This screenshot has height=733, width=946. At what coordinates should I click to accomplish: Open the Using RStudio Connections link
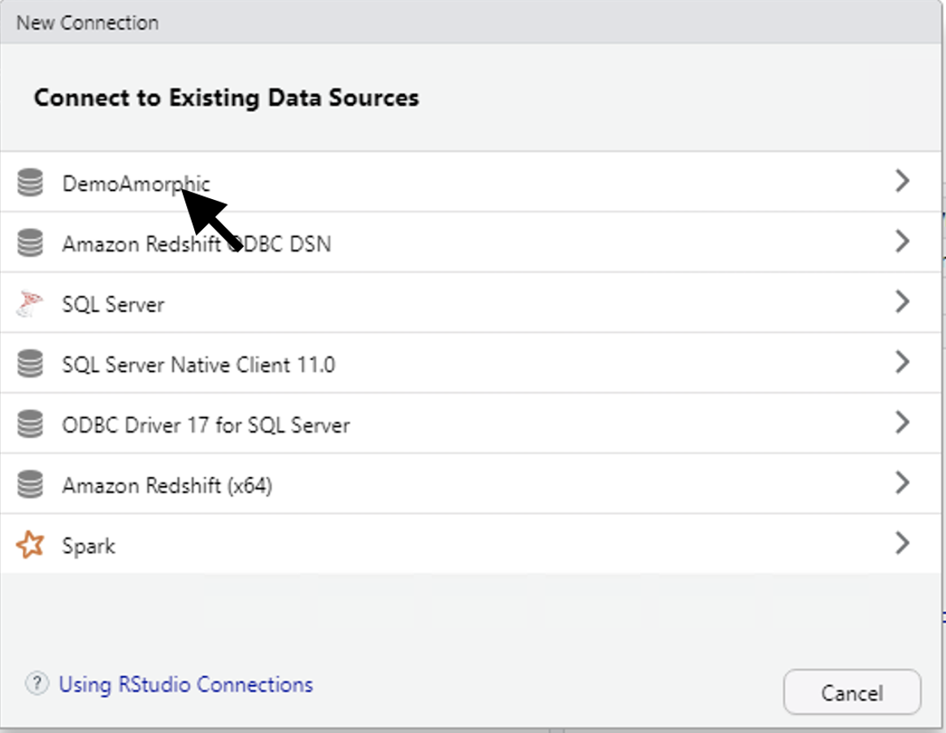186,684
